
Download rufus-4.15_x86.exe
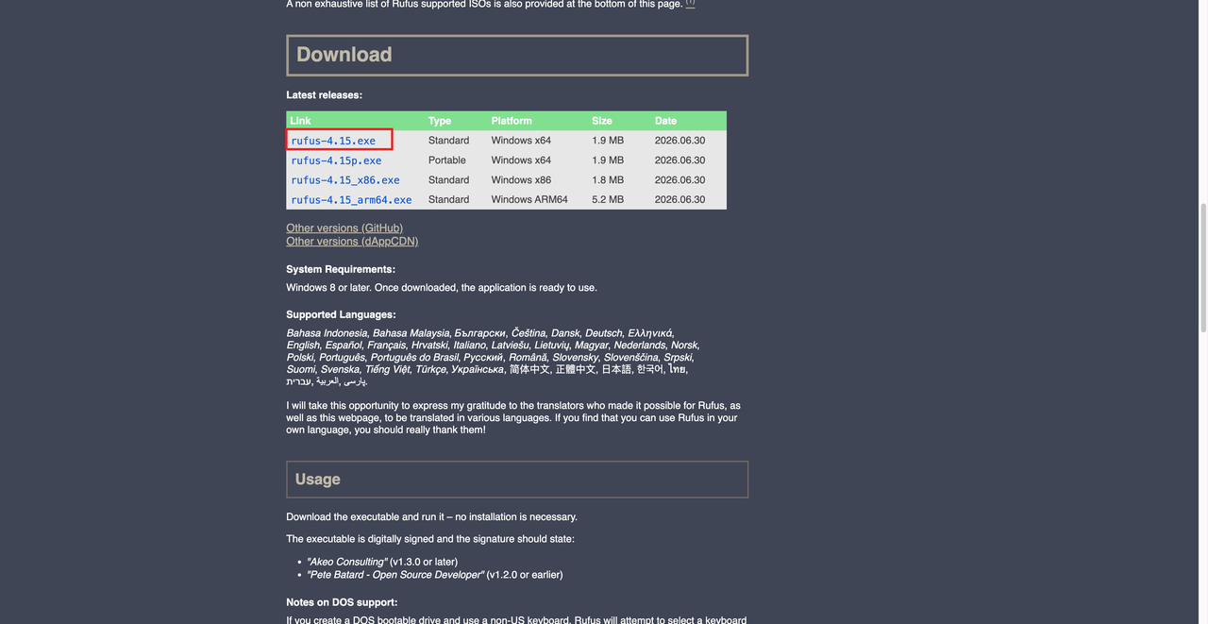(345, 180)
